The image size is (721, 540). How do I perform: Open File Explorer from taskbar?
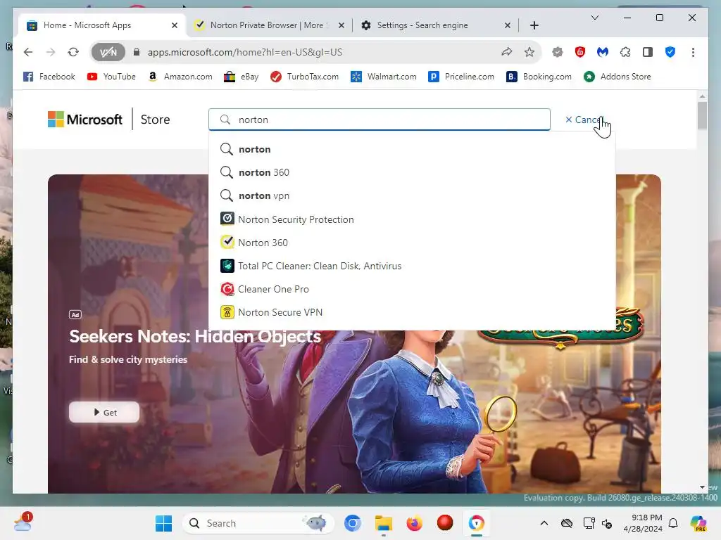click(x=384, y=523)
